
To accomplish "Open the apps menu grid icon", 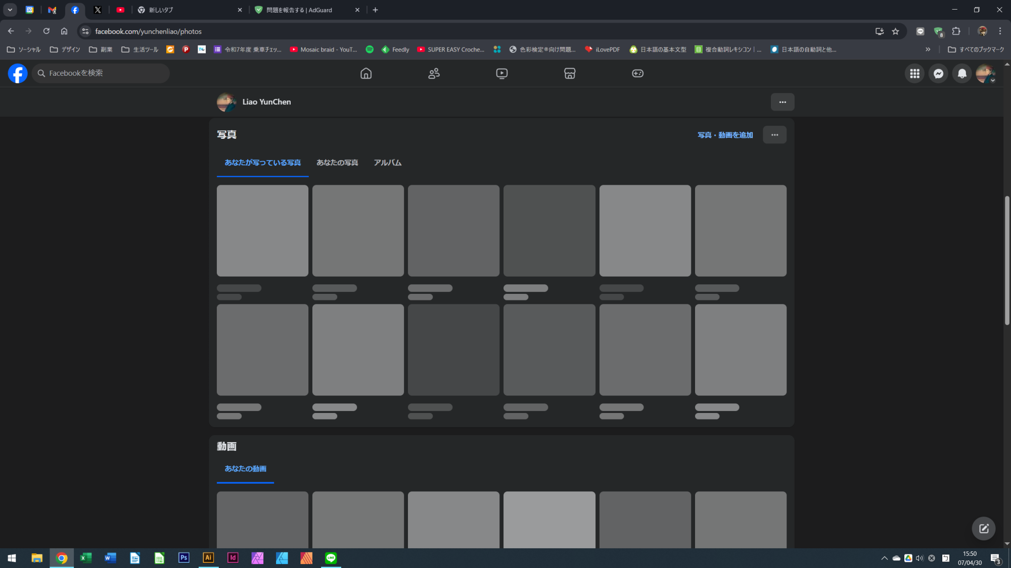I will [x=914, y=73].
